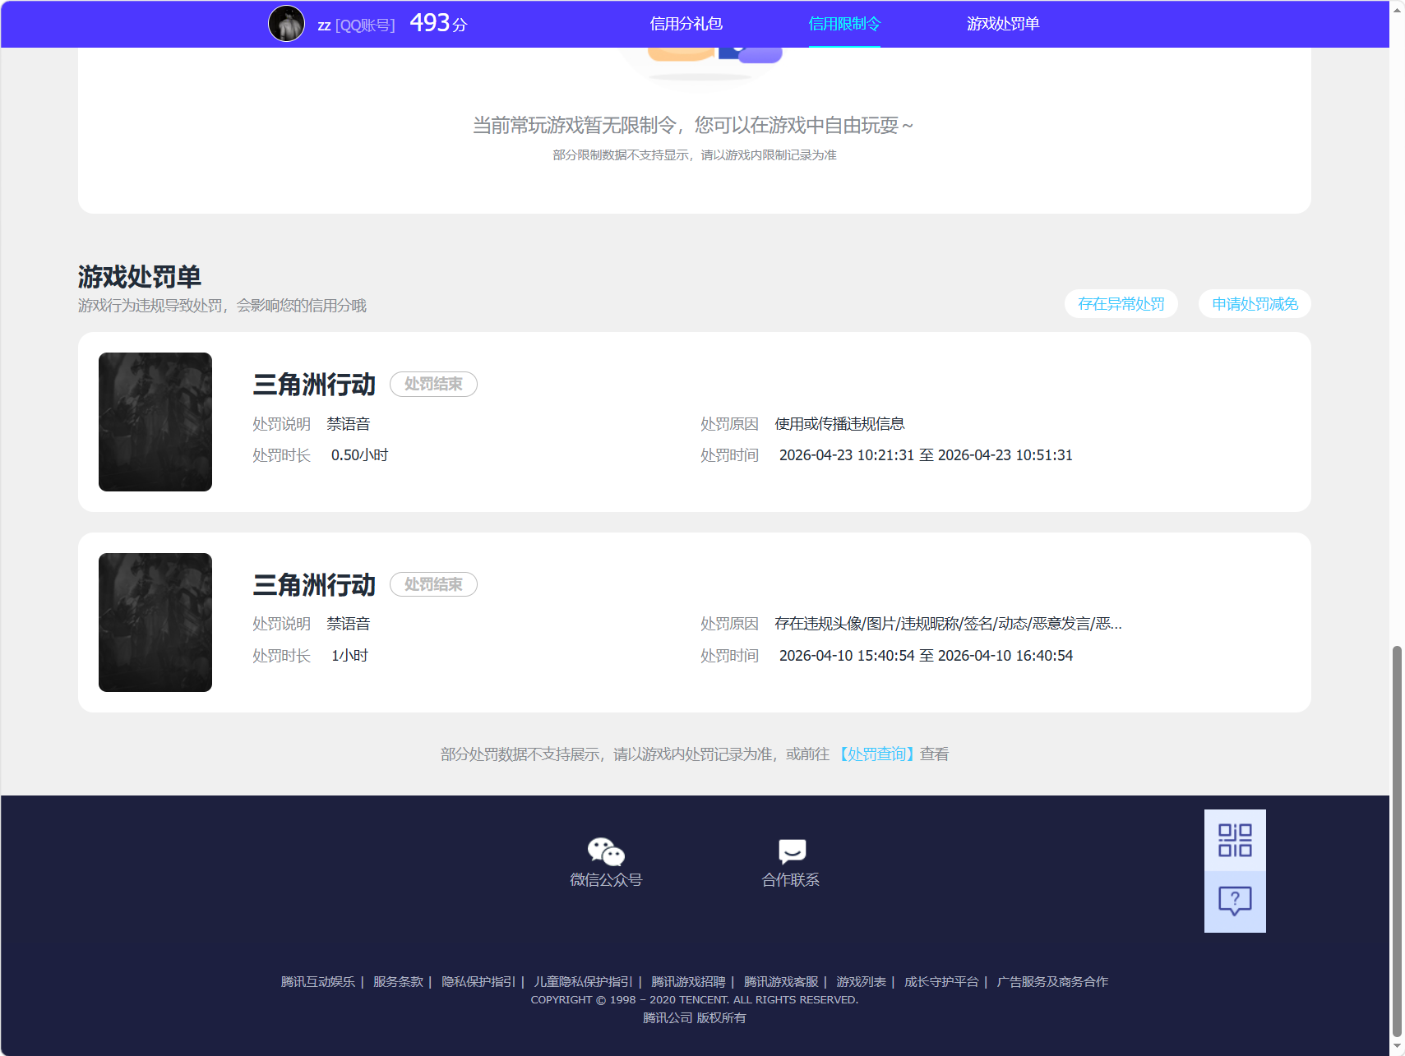Open 隐私保护指引 footer link
1405x1056 pixels.
point(478,982)
